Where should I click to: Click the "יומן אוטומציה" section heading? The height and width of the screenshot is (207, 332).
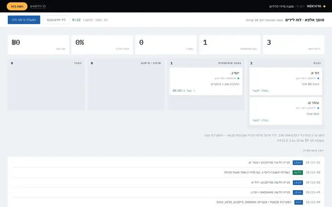[314, 150]
